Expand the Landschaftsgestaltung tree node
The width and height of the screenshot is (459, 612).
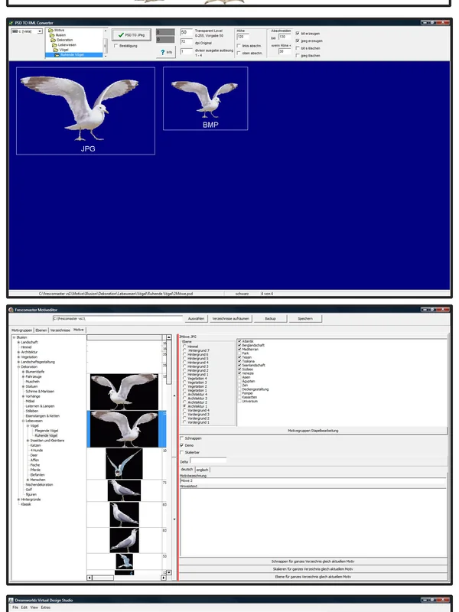[18, 362]
